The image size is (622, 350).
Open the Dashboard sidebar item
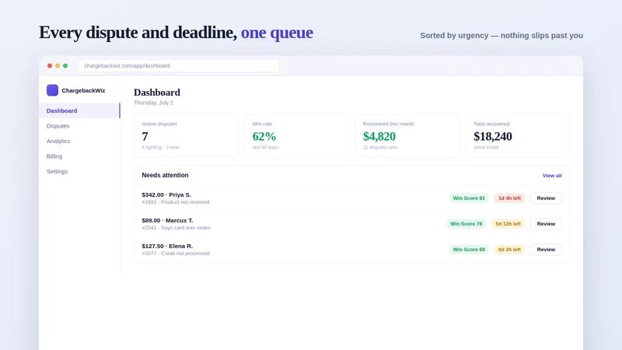pos(79,110)
